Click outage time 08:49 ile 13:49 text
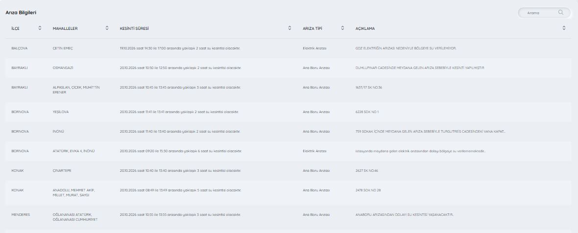 click(x=180, y=190)
